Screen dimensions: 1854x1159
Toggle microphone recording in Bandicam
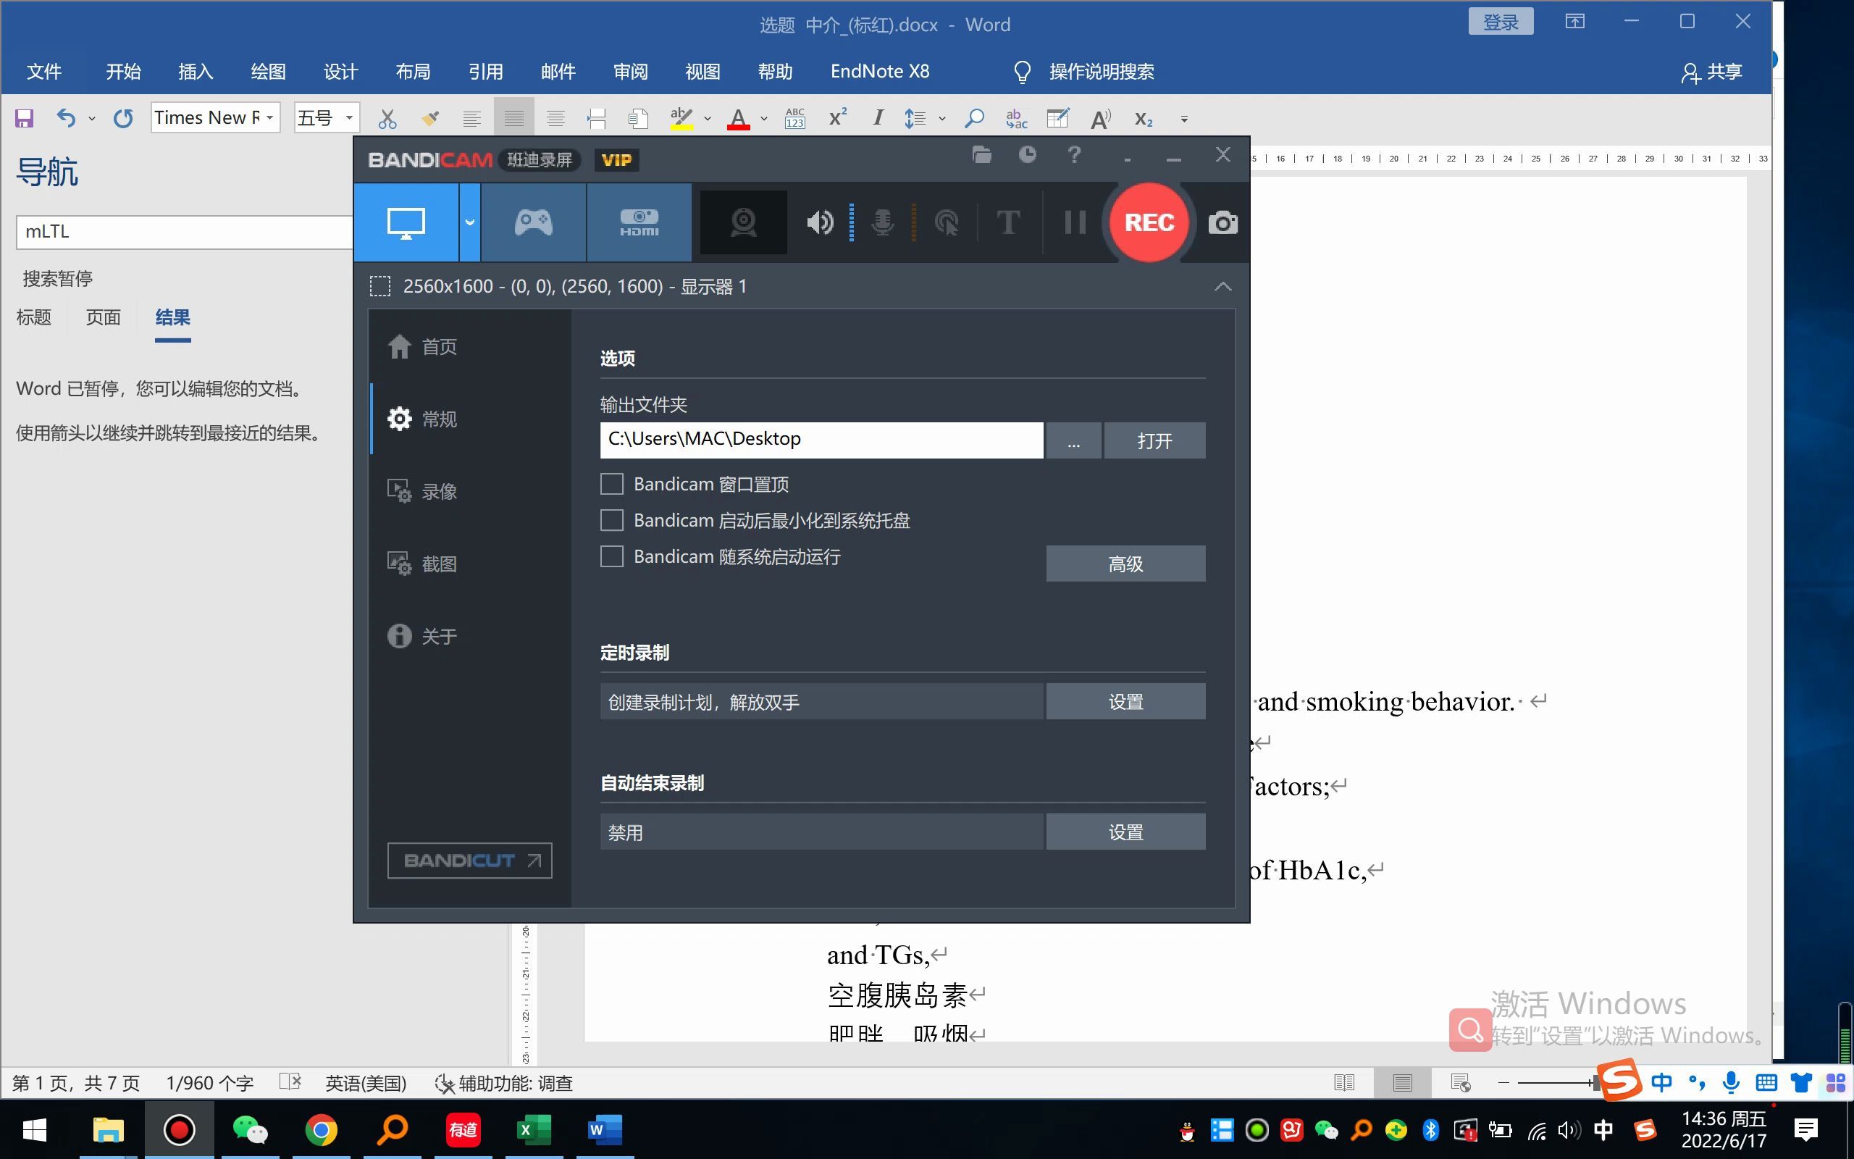[883, 223]
